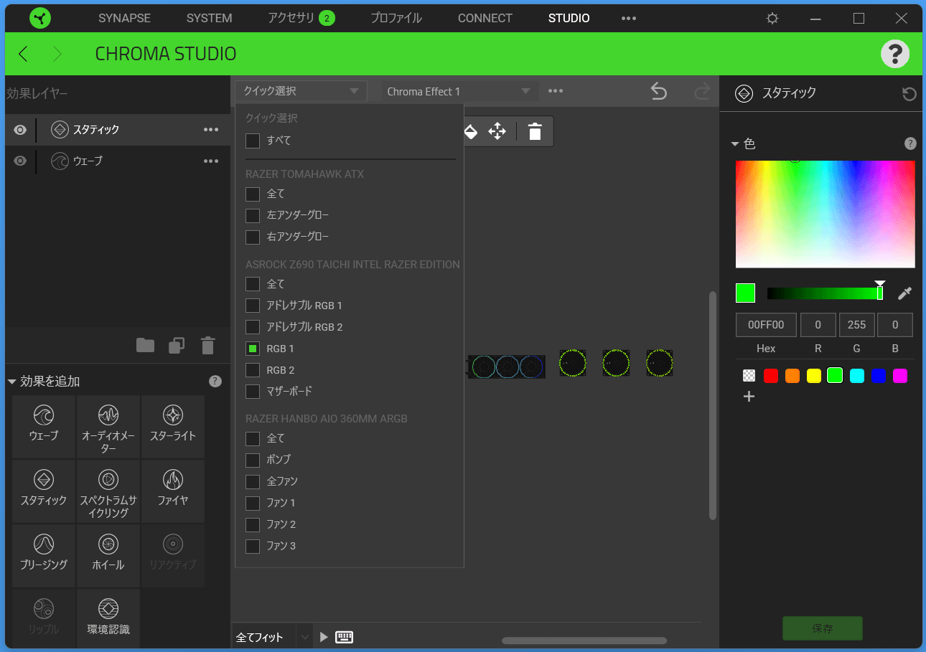Open スタティック layer options menu
The width and height of the screenshot is (926, 652).
(x=211, y=130)
